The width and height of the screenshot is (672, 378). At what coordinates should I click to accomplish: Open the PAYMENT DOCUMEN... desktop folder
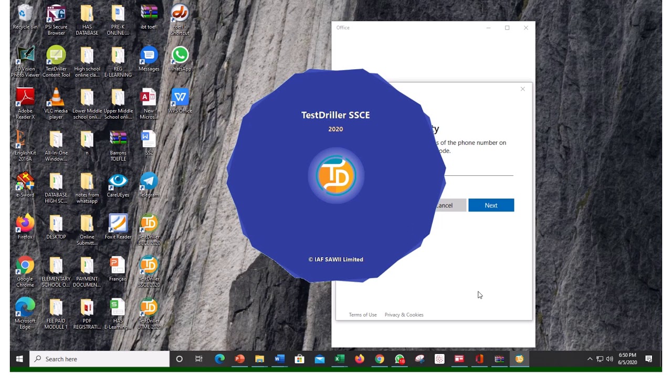click(87, 272)
